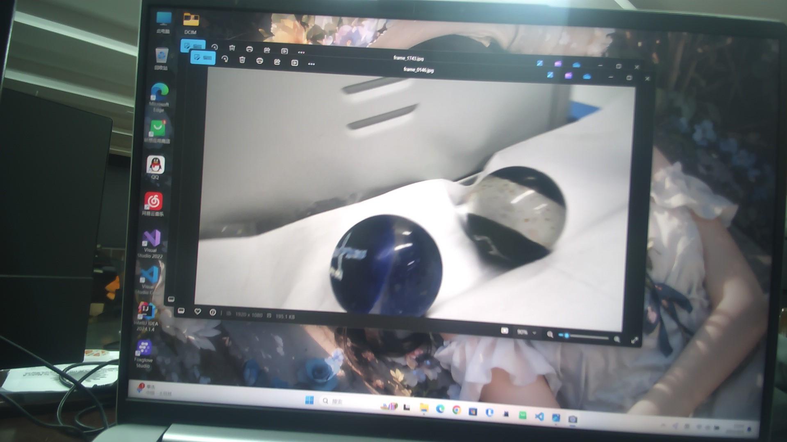Open three-dots menu in frame_1743.jpg window
This screenshot has width=787, height=442.
(301, 52)
